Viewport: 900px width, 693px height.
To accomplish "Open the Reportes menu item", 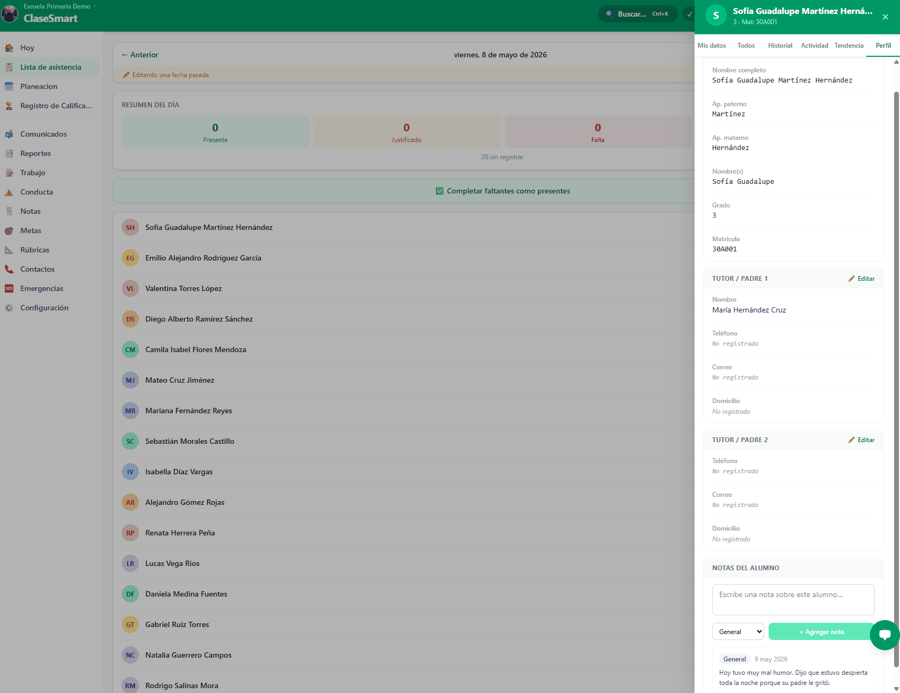I will pyautogui.click(x=49, y=153).
